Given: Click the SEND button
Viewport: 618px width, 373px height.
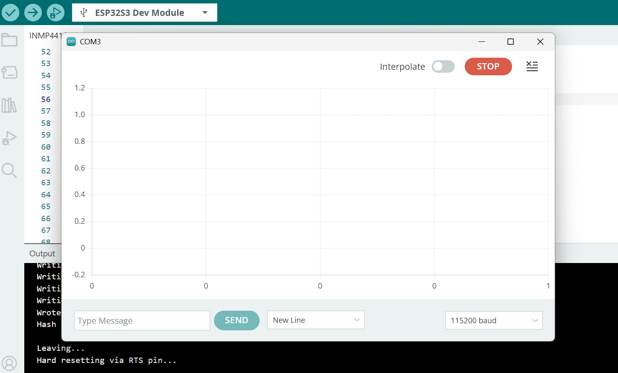Looking at the screenshot, I should click(x=237, y=320).
